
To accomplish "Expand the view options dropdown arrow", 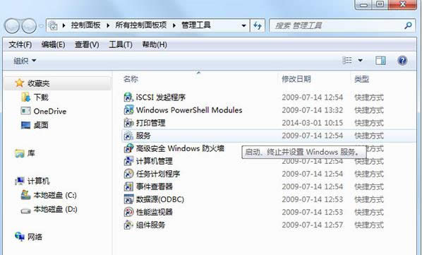I will 360,60.
